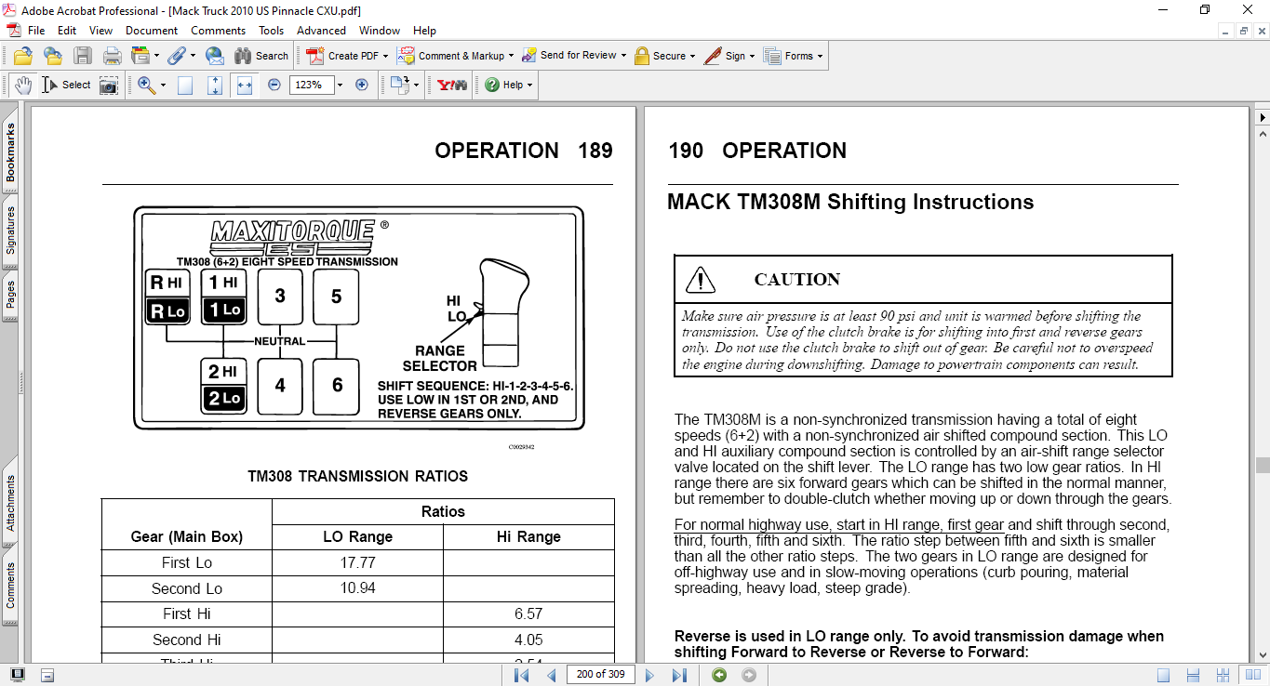
Task: Click the zoom out minus button
Action: pyautogui.click(x=274, y=85)
